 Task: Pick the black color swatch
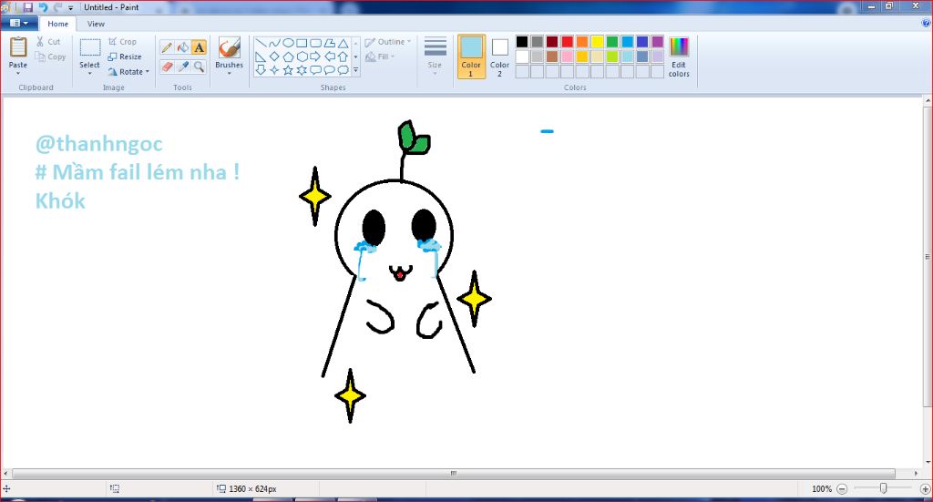(x=522, y=42)
